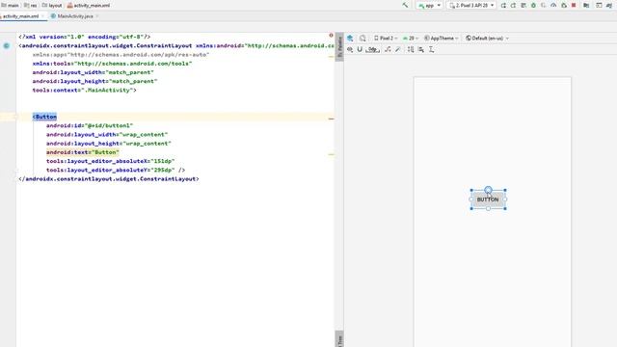Image resolution: width=617 pixels, height=347 pixels.
Task: Close the activity_main.xml tab
Action: click(42, 16)
